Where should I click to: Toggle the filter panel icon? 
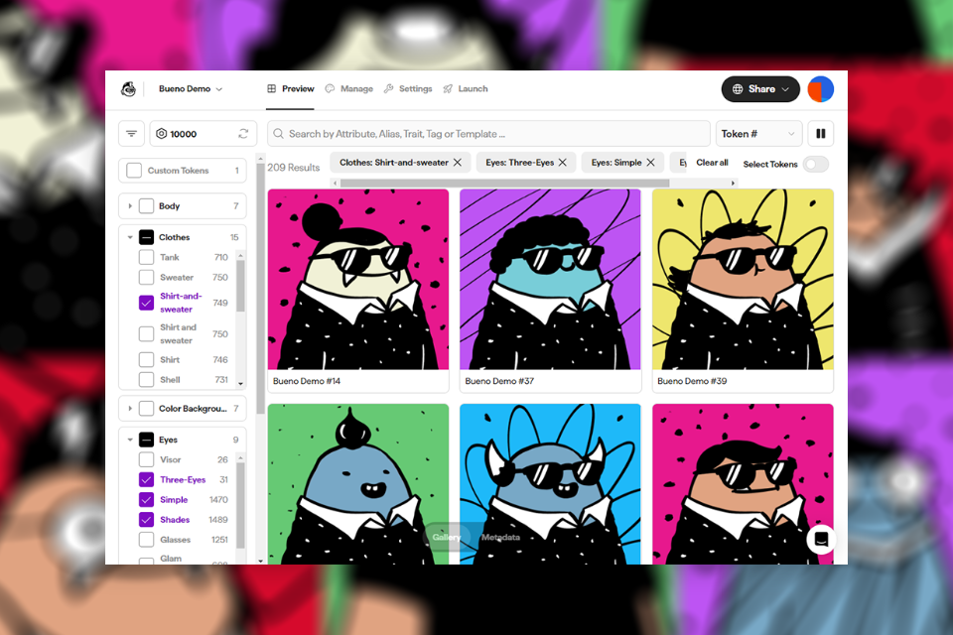coord(131,134)
